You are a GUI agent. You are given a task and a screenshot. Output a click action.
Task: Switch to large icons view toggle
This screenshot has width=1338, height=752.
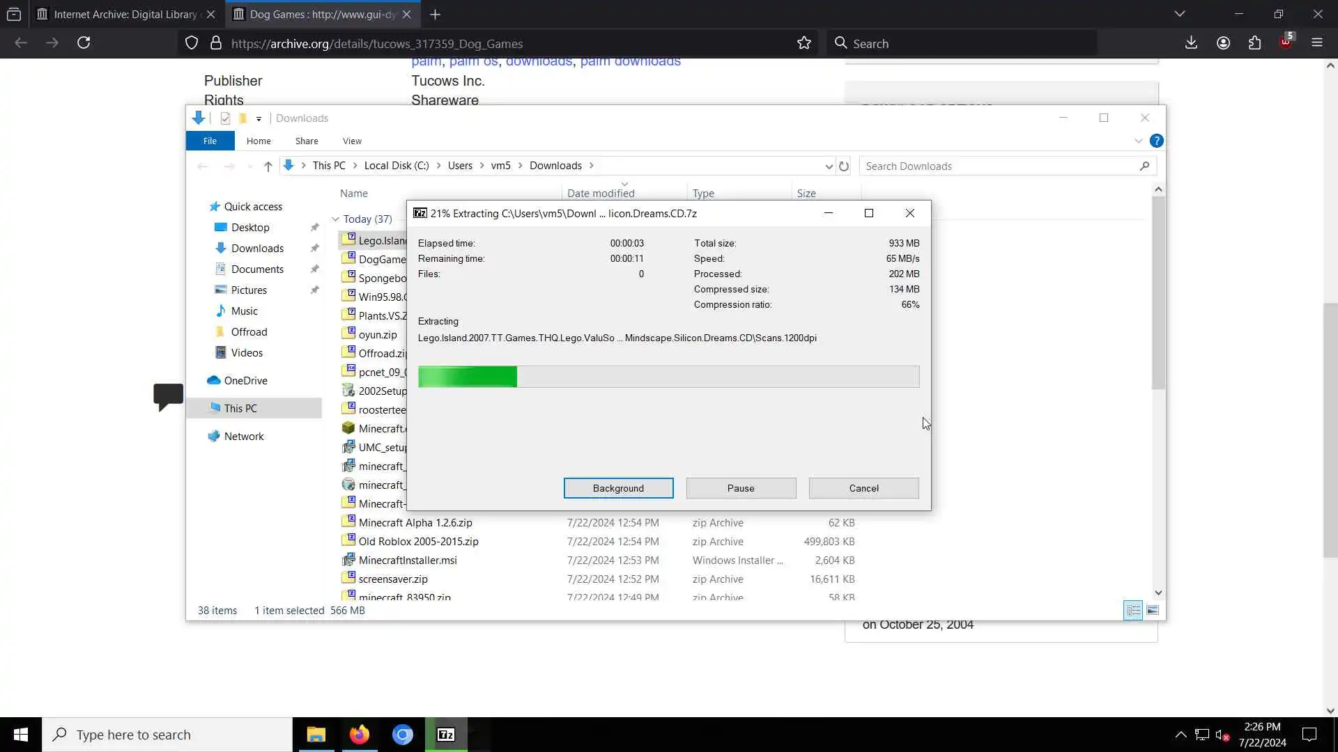1153,611
